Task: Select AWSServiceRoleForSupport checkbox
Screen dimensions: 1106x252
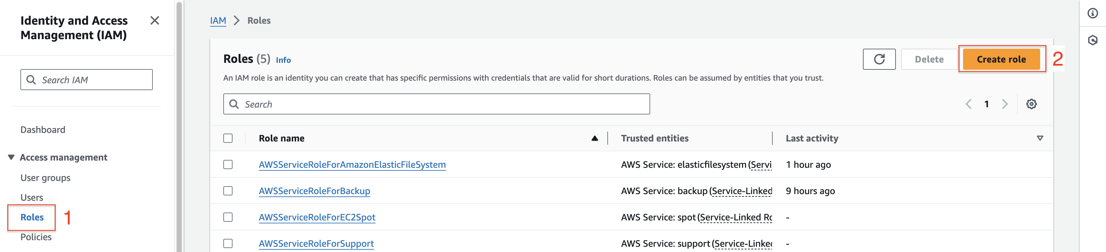Action: point(228,243)
